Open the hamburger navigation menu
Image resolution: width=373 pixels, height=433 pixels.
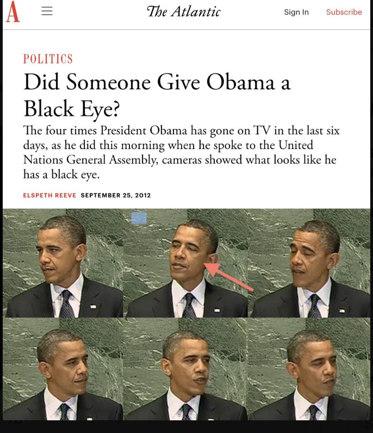tap(47, 11)
